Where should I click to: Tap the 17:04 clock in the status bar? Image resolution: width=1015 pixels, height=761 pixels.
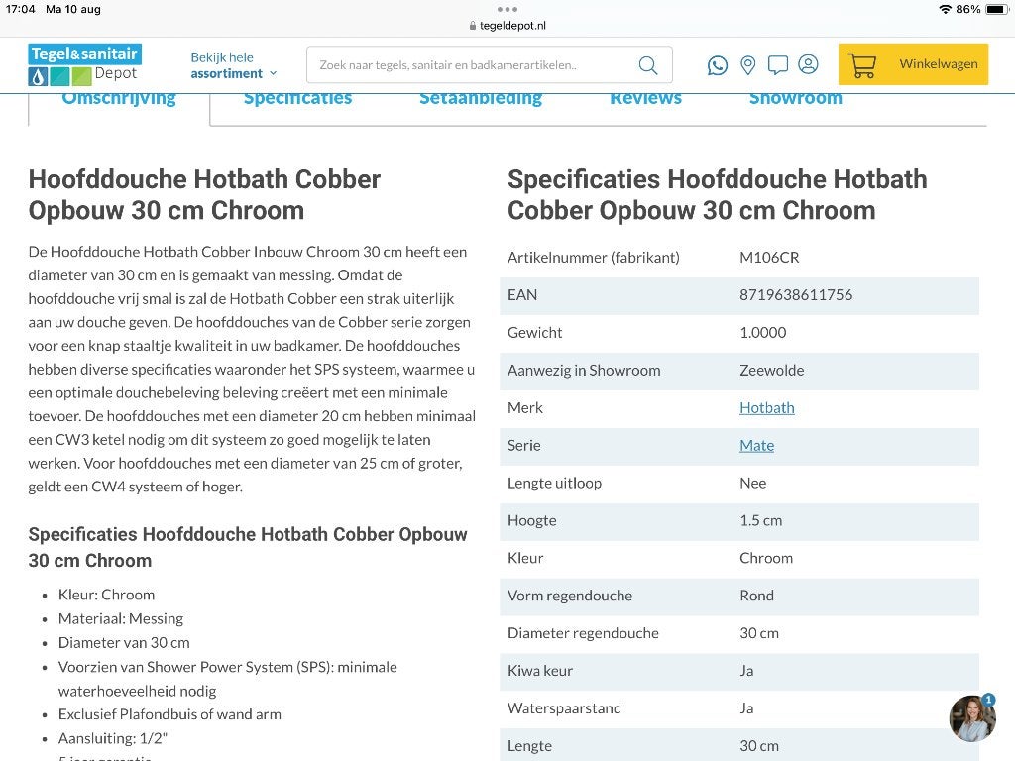(20, 9)
